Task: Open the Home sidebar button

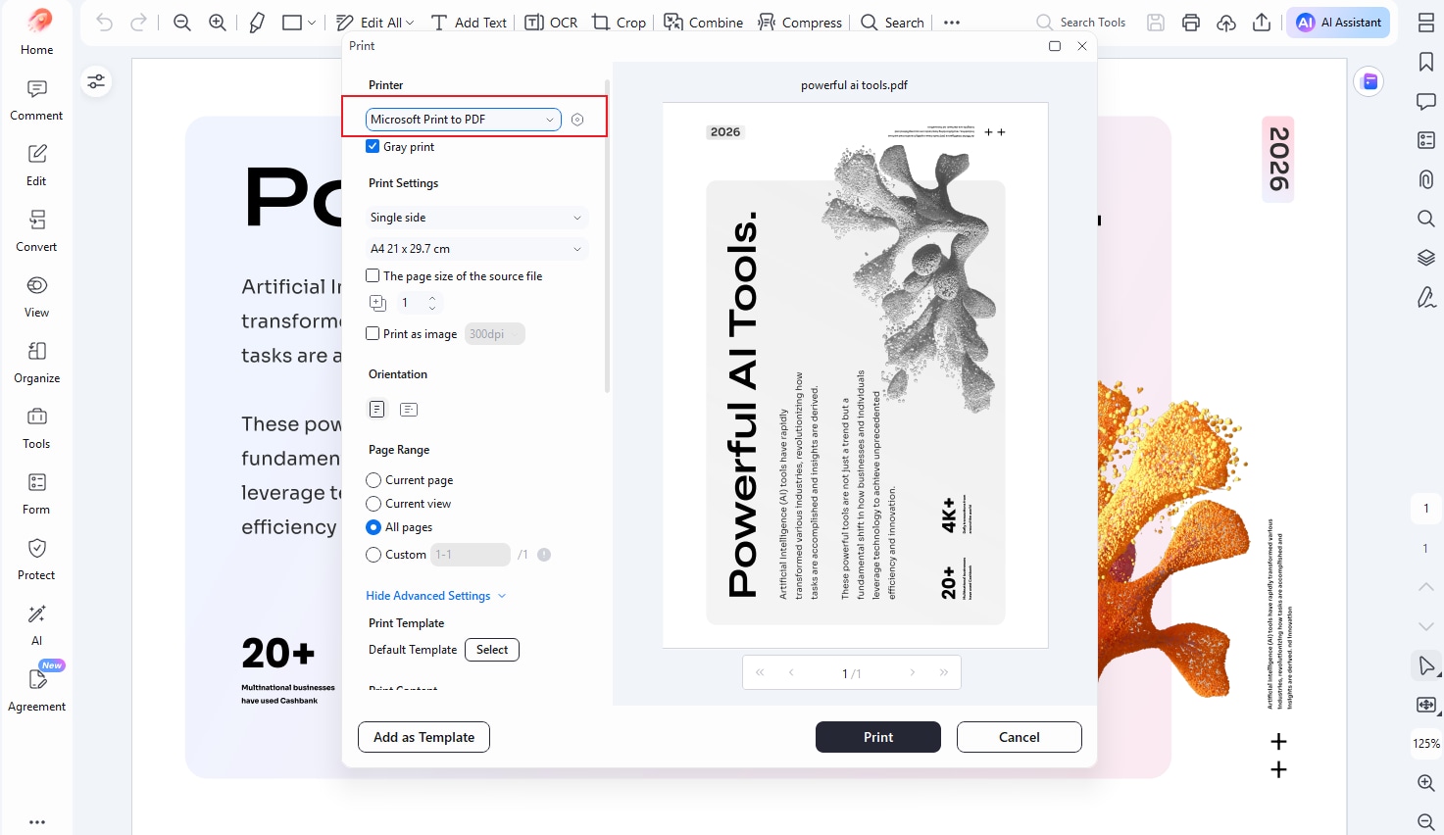Action: coord(37,31)
